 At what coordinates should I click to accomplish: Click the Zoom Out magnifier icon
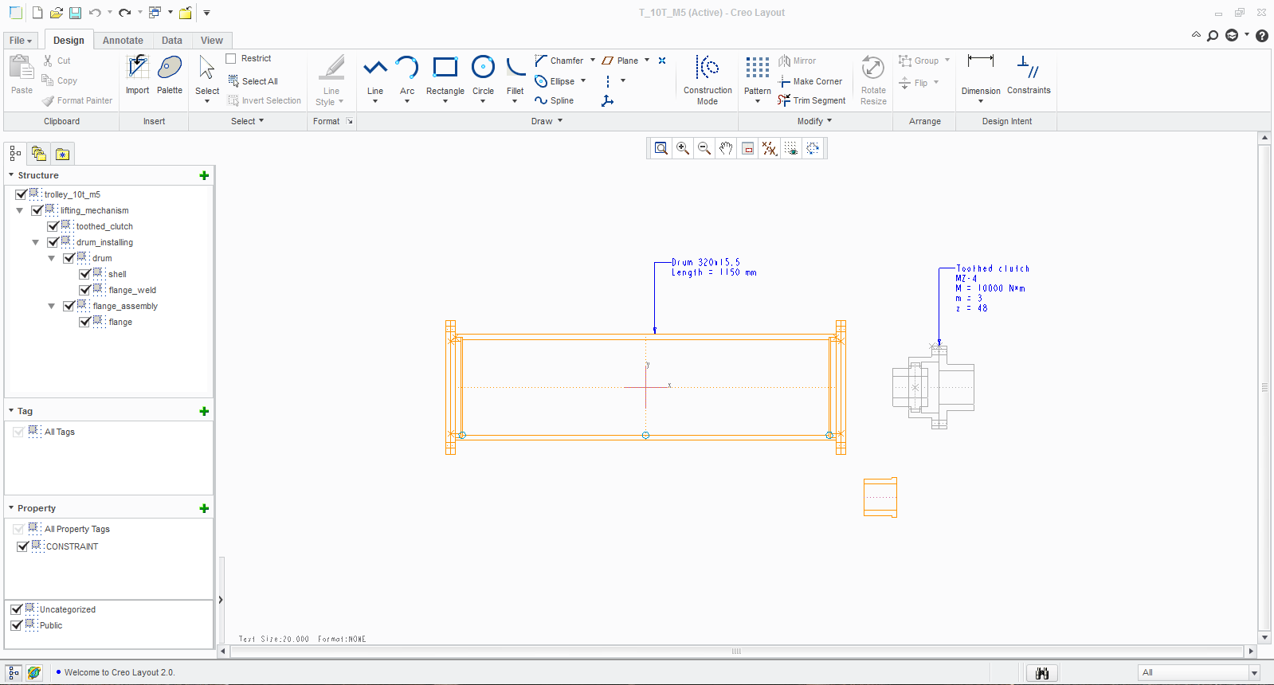[704, 148]
